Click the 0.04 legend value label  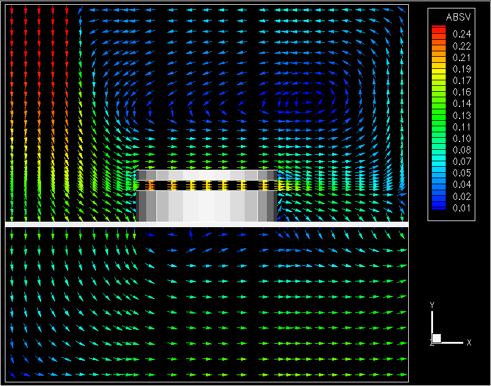(462, 185)
